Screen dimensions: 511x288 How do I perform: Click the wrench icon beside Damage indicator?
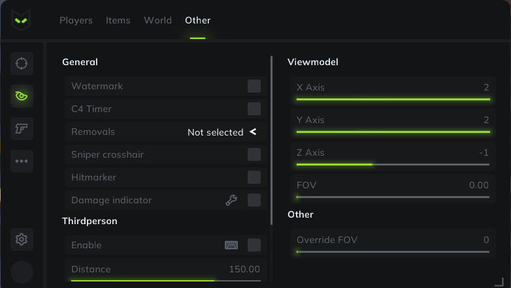click(x=231, y=200)
